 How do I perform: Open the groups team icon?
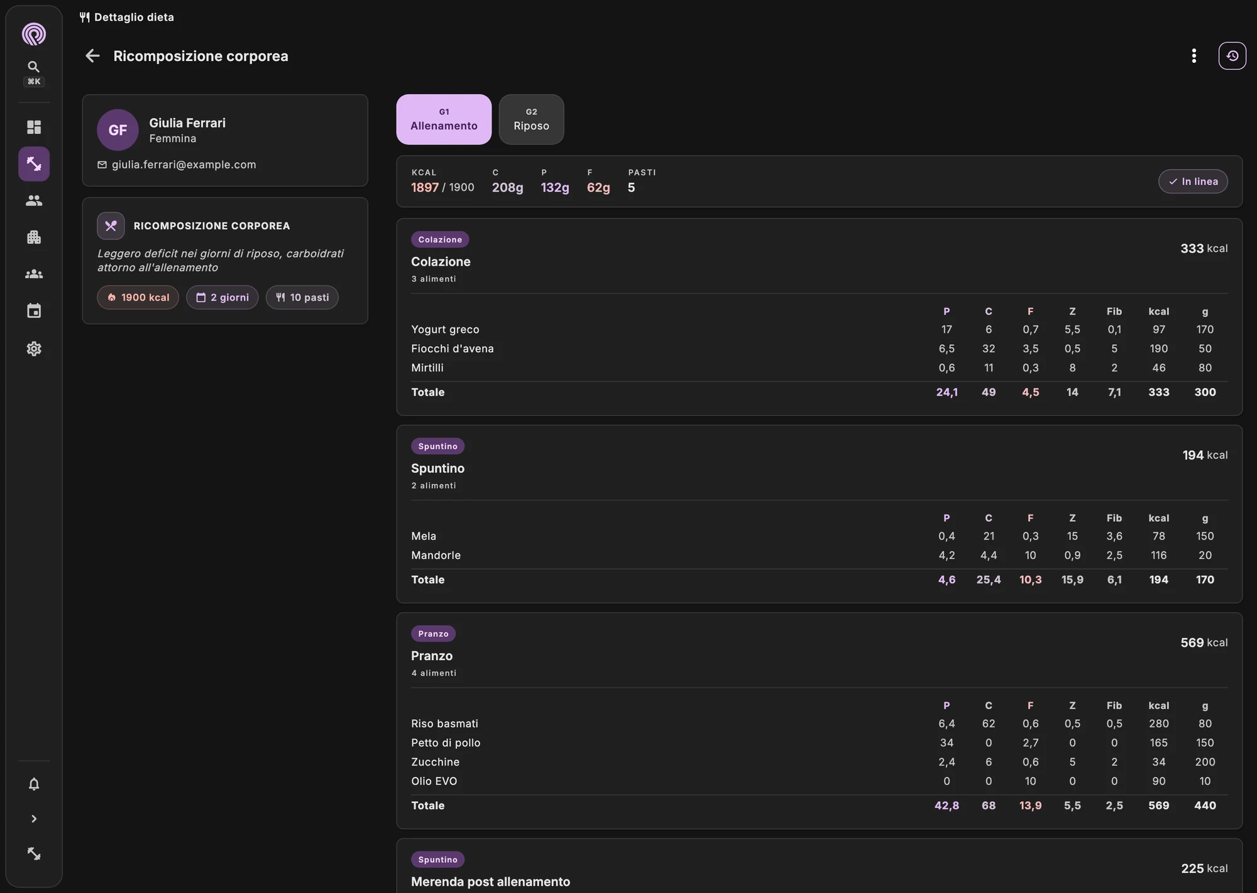[34, 274]
